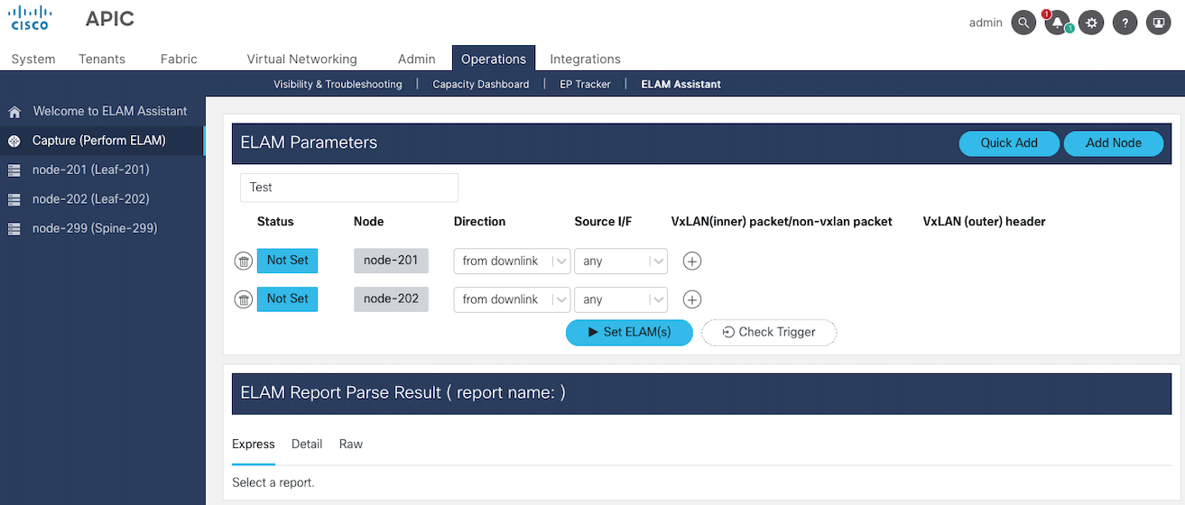The height and width of the screenshot is (505, 1185).
Task: Click the Cisco logo
Action: (30, 19)
